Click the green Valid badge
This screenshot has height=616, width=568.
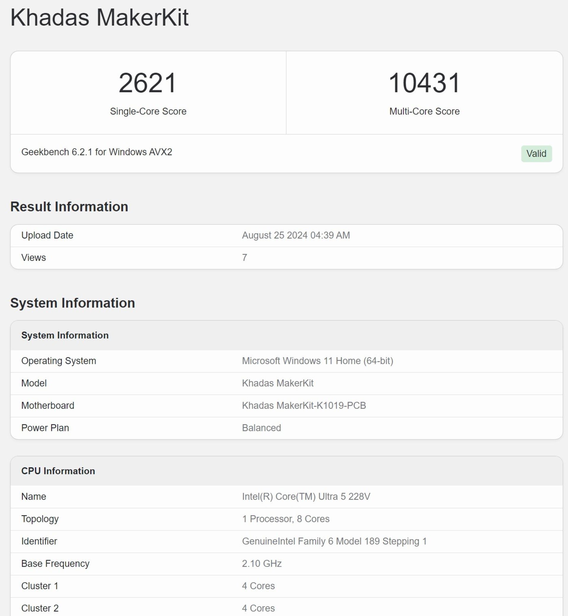click(x=536, y=153)
